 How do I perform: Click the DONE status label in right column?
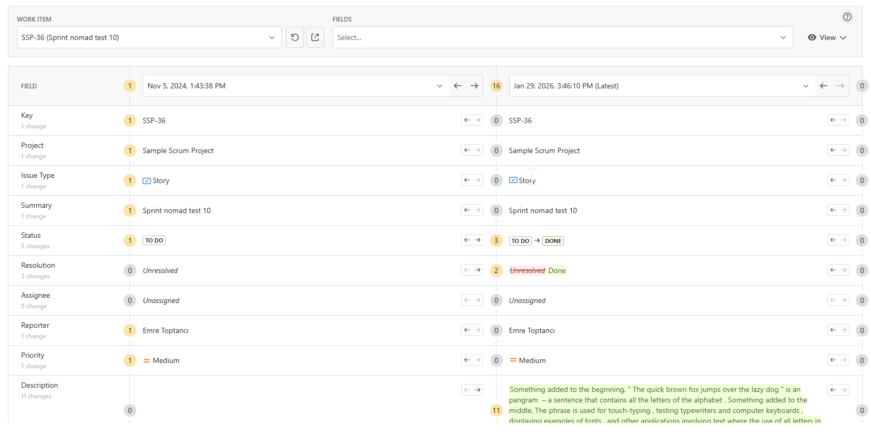point(553,241)
